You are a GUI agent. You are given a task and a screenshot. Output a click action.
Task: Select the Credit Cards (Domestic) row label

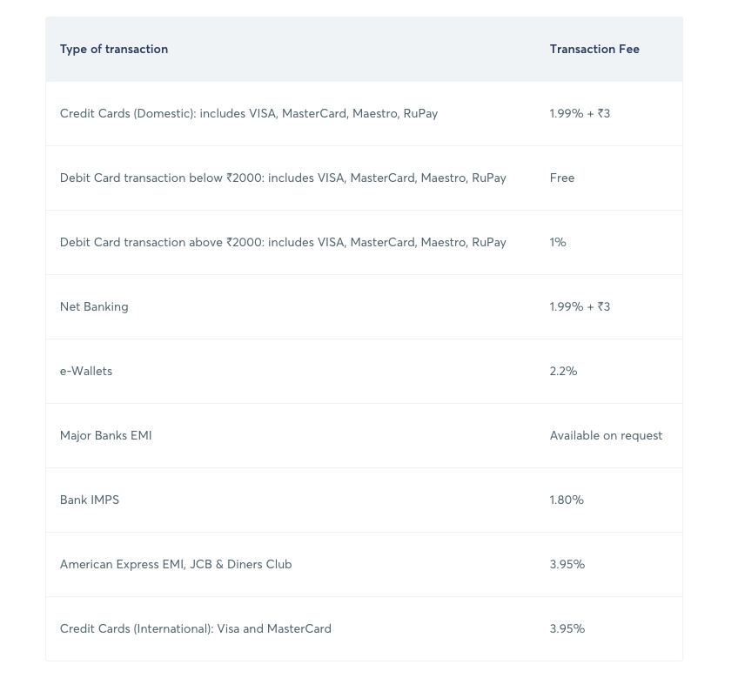249,114
